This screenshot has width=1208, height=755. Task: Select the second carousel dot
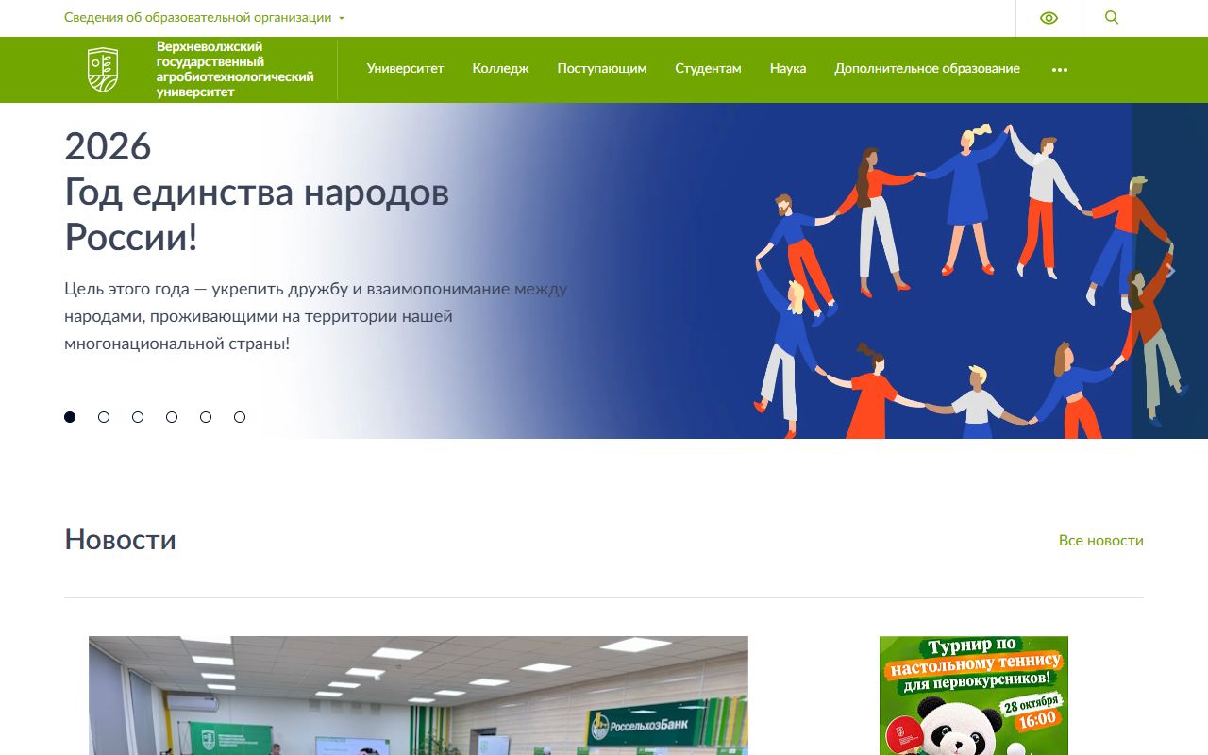click(x=104, y=417)
